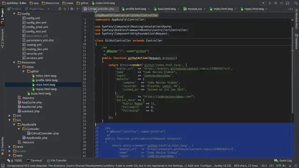The height and width of the screenshot is (168, 299).
Task: Click the scroll-from-source target icon in Project panel
Action: click(60, 9)
